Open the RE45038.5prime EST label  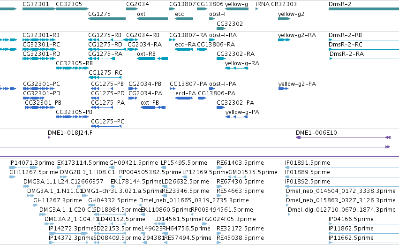point(240,238)
